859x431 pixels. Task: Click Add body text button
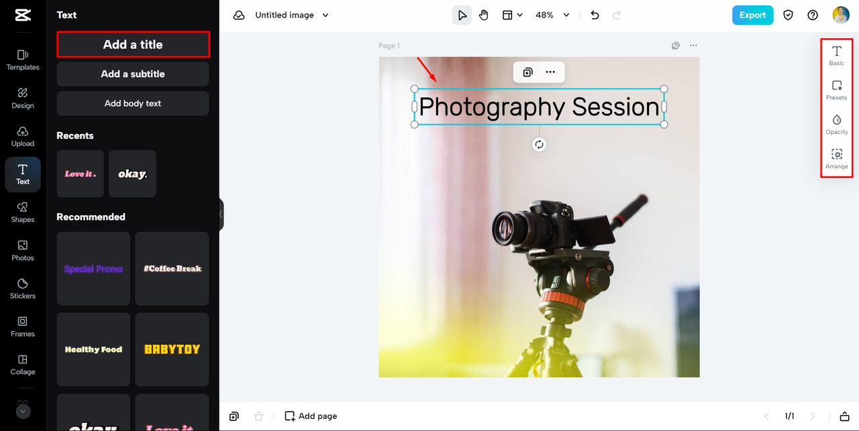[133, 103]
